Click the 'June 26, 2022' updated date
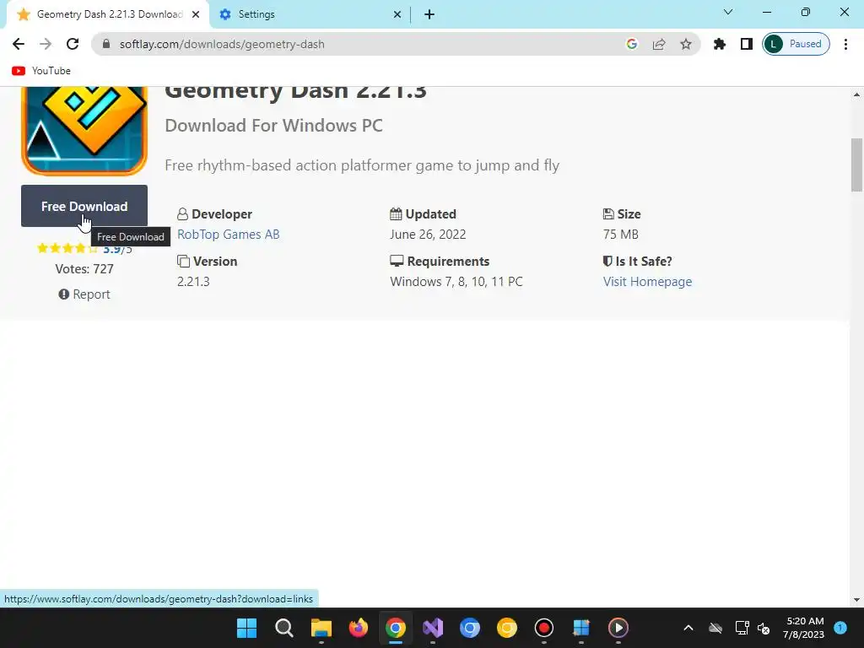Screen dimensions: 864x648 [428, 235]
